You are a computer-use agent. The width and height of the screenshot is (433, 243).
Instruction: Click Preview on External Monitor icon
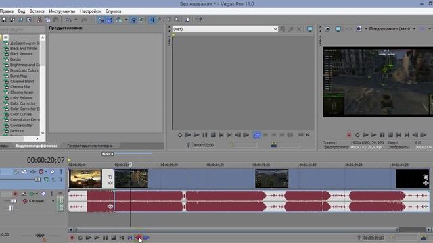coord(338,28)
